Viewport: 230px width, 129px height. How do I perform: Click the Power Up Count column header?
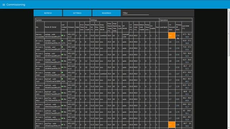(x=87, y=27)
